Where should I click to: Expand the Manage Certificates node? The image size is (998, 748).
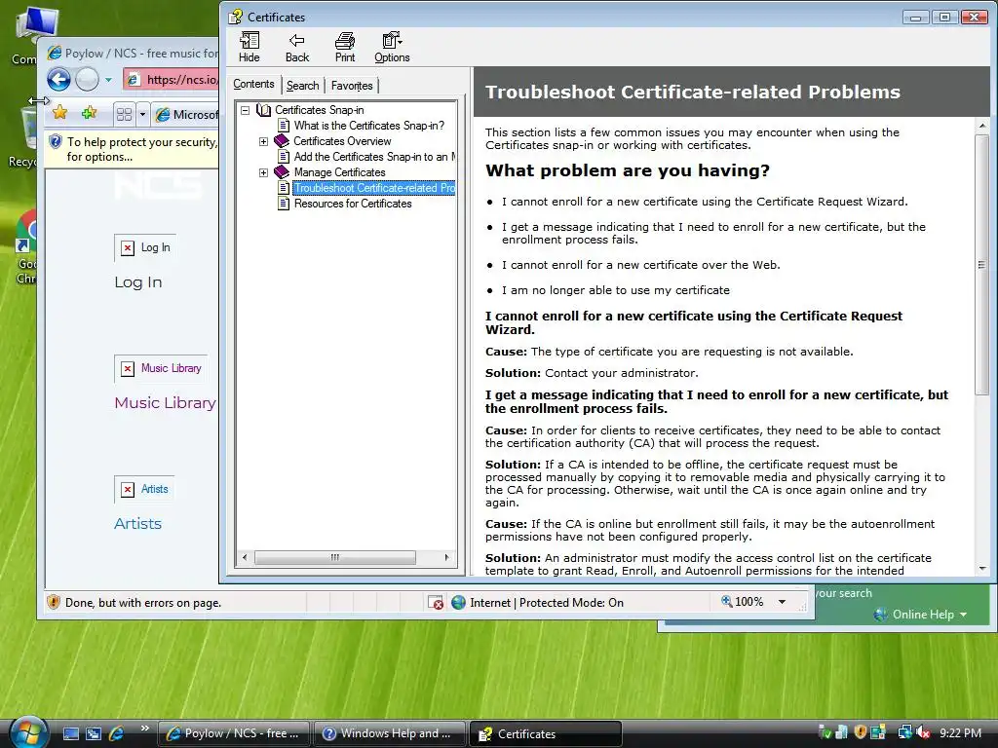tap(263, 172)
